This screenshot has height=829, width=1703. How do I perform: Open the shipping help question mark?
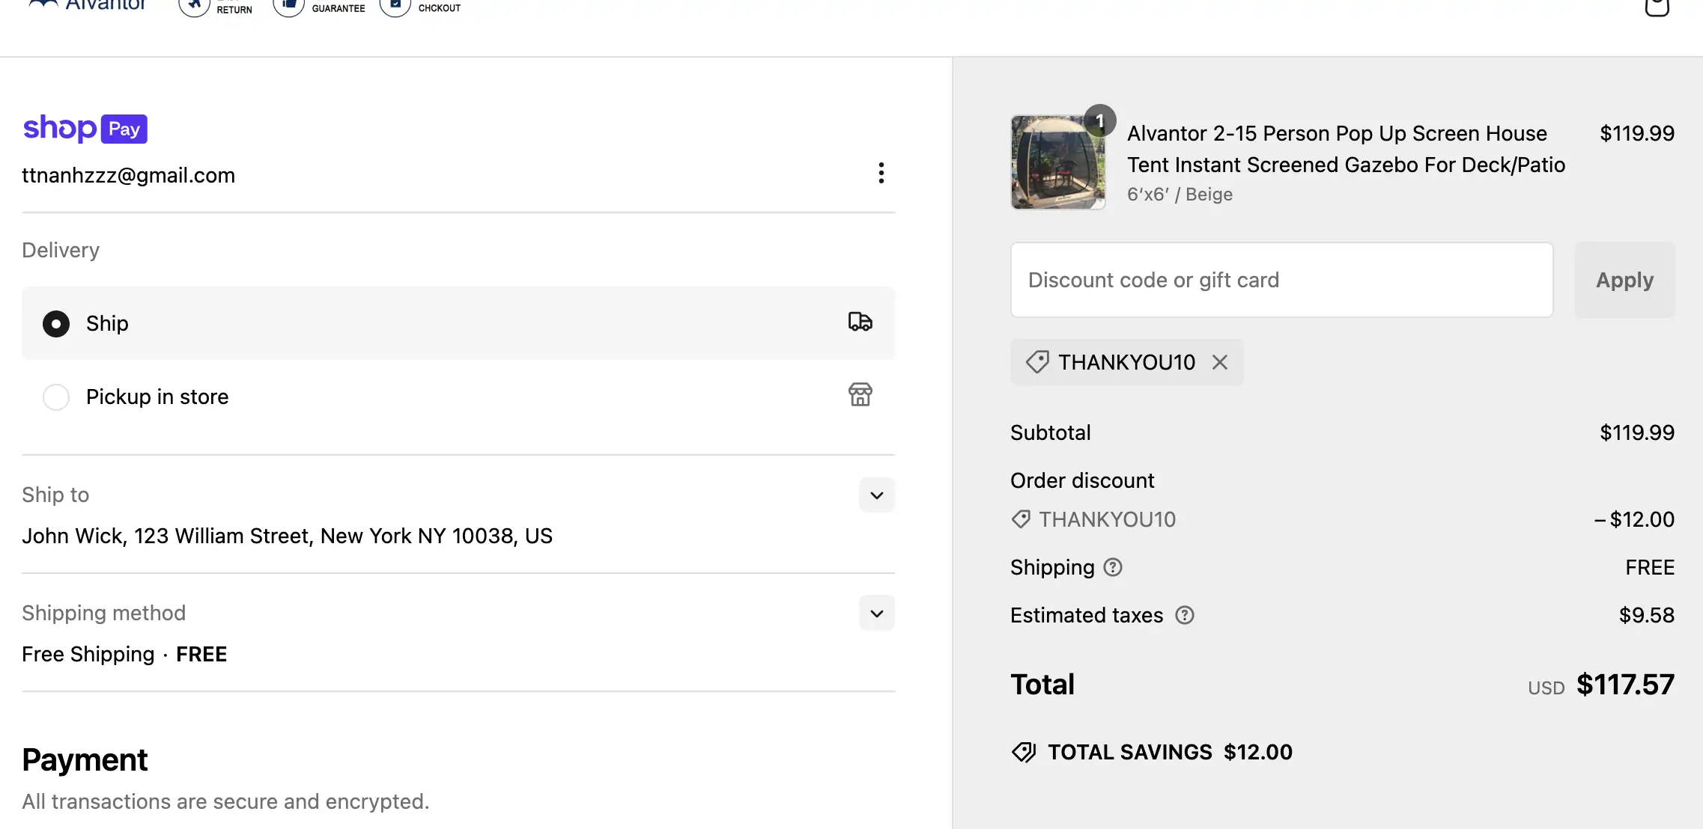click(1113, 567)
